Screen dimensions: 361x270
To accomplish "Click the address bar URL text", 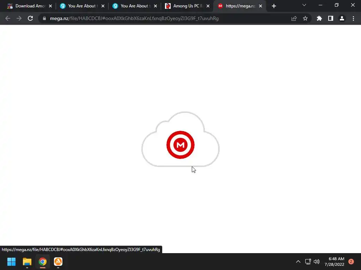I will point(134,18).
